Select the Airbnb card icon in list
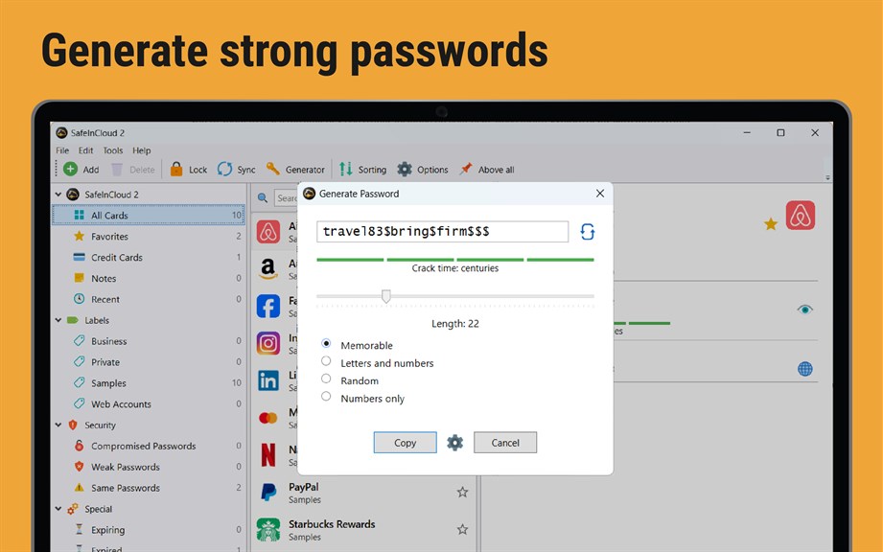The image size is (883, 552). click(x=268, y=232)
